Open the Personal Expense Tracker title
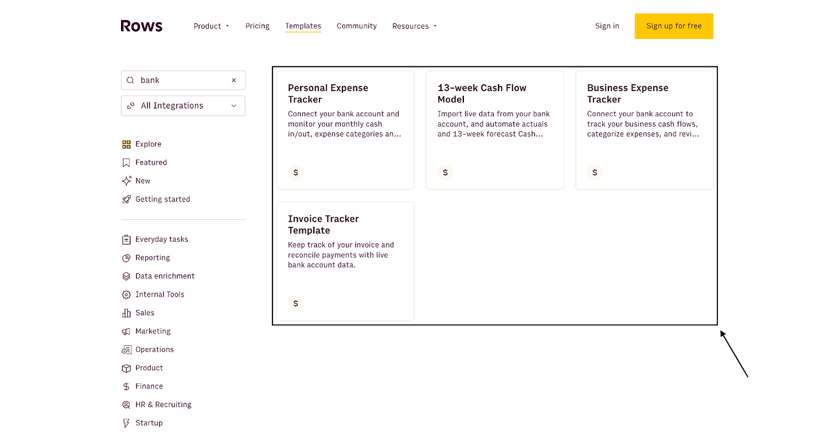This screenshot has height=433, width=835. 328,93
